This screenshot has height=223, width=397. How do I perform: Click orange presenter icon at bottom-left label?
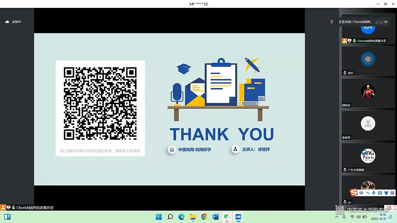coord(3,208)
